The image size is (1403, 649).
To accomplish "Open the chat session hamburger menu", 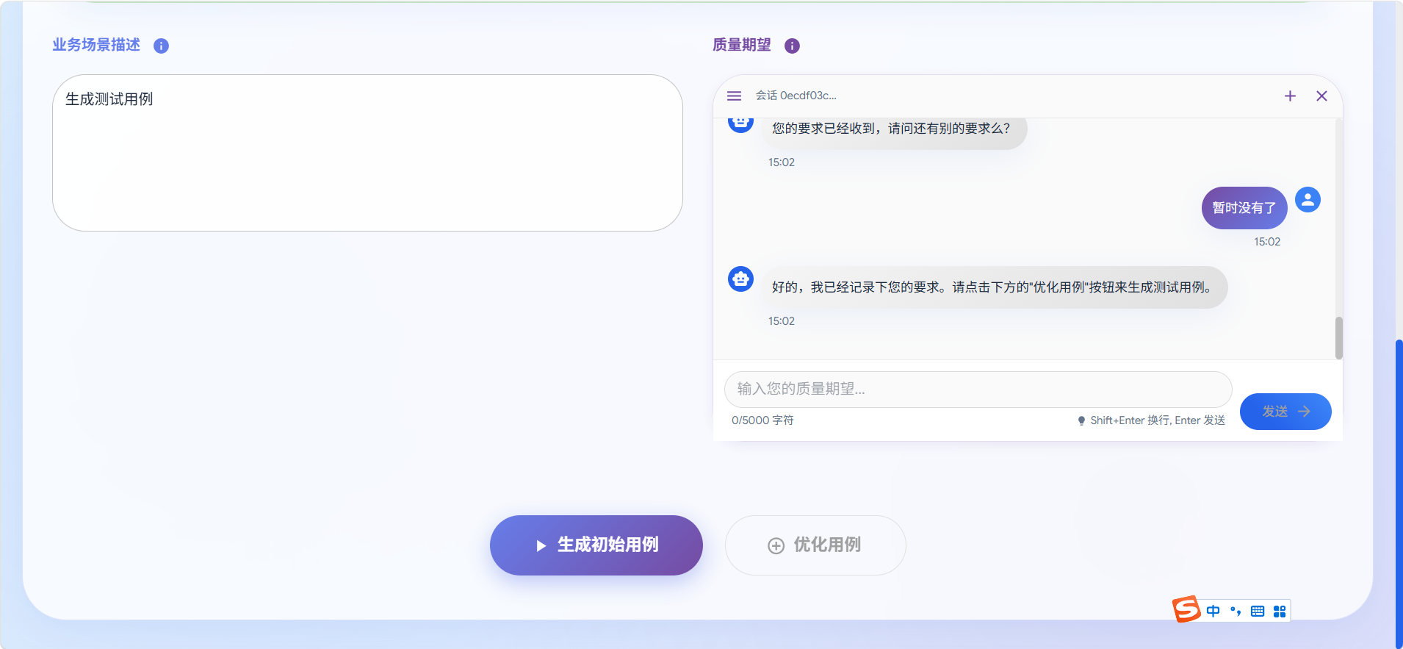I will pos(734,96).
